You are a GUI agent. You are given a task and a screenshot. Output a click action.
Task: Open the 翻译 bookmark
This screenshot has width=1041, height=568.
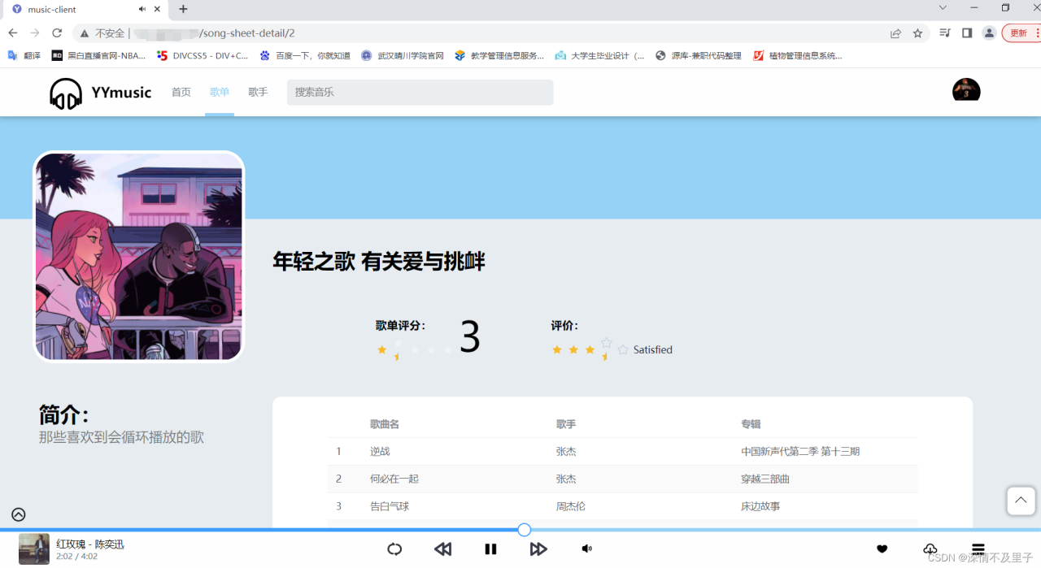click(x=24, y=56)
